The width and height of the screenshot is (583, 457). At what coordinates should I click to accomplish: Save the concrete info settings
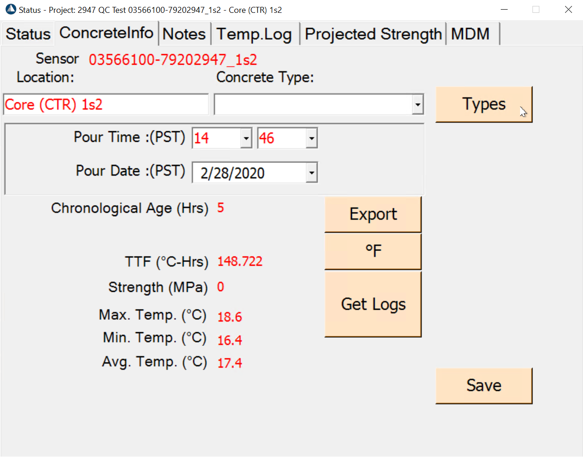484,385
